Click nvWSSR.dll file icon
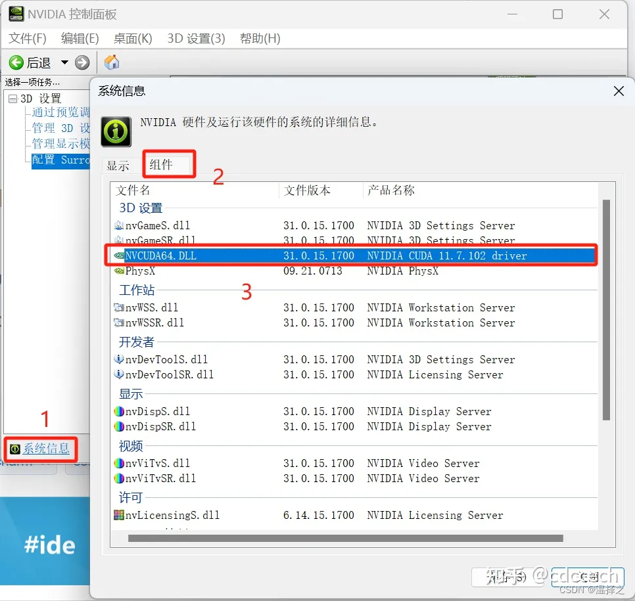The width and height of the screenshot is (635, 601). click(x=119, y=323)
